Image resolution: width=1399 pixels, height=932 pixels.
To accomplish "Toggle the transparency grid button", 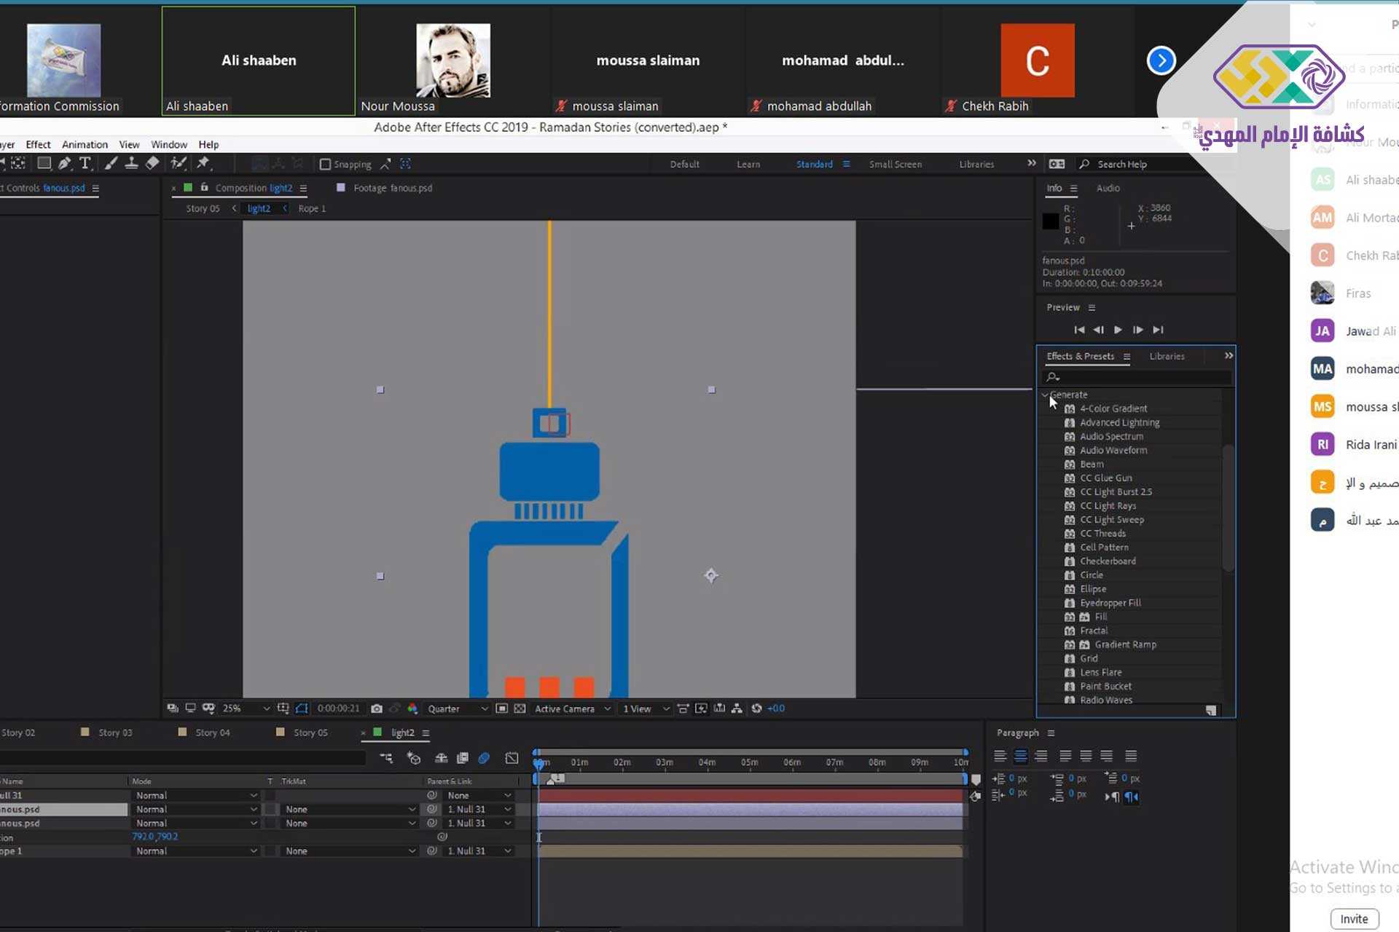I will pos(520,708).
